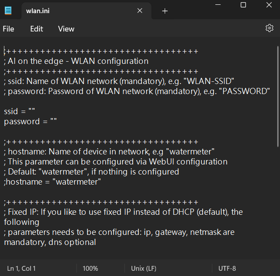Open the Edit menu
Screen dimensions: 280x276
pyautogui.click(x=37, y=29)
